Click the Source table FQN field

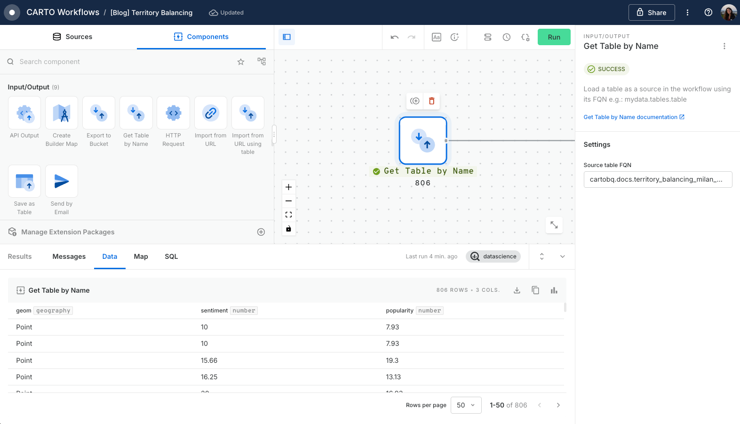(x=657, y=179)
